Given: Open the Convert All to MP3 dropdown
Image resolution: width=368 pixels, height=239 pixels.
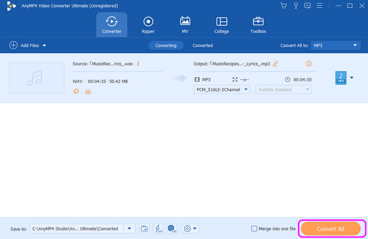Looking at the screenshot, I should point(335,46).
